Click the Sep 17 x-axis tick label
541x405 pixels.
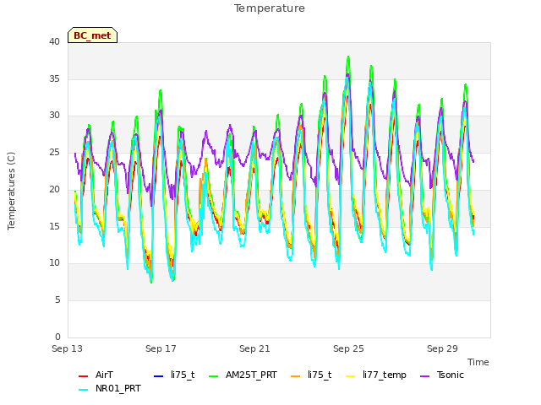coord(161,348)
